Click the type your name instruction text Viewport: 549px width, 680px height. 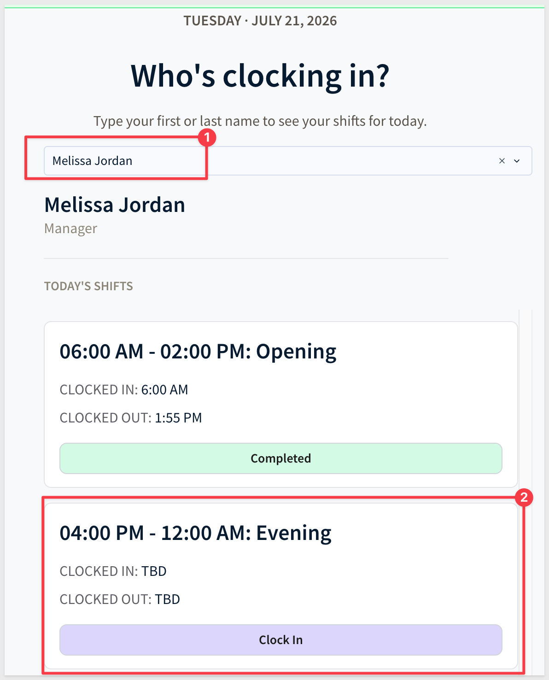click(260, 121)
